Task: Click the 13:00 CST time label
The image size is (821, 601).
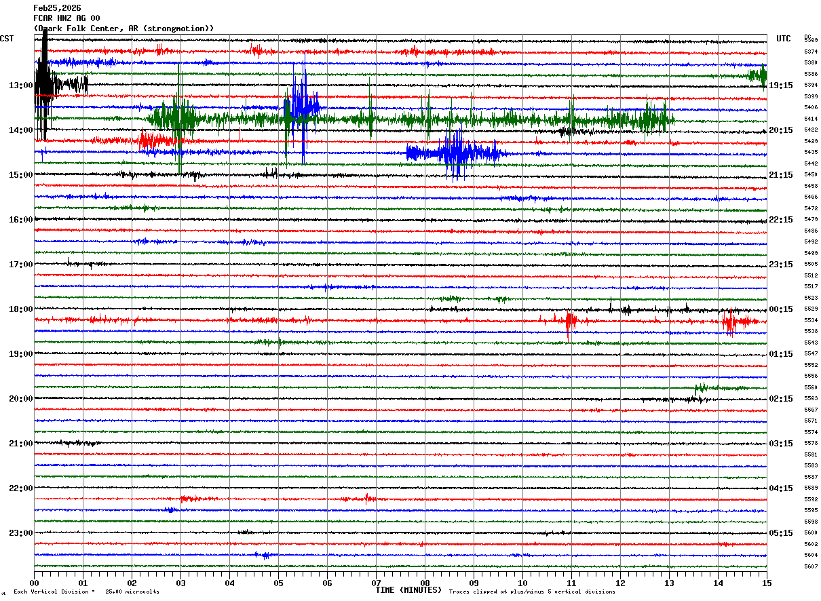Action: click(x=20, y=85)
